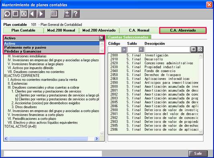Select I. Activos no corrientes mantenidos para venta
The width and height of the screenshot is (214, 158).
[42, 80]
